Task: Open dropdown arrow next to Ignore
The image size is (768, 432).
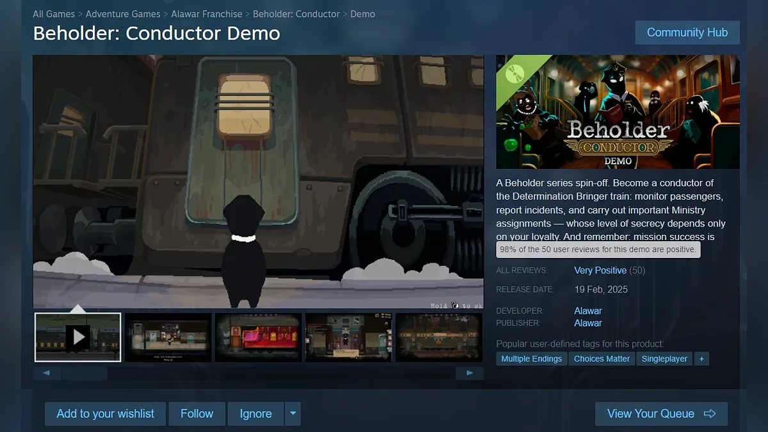Action: 292,414
